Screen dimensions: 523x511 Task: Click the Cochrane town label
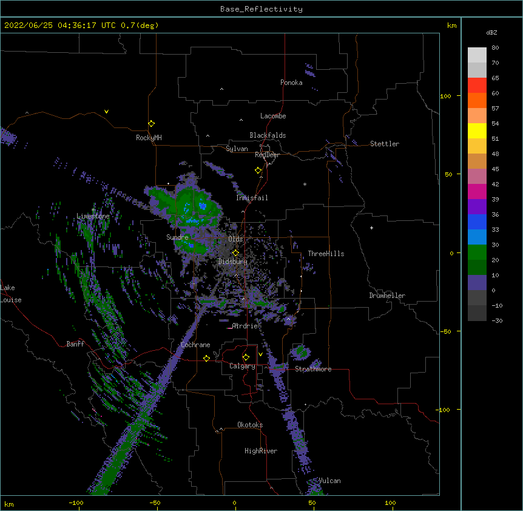point(195,345)
